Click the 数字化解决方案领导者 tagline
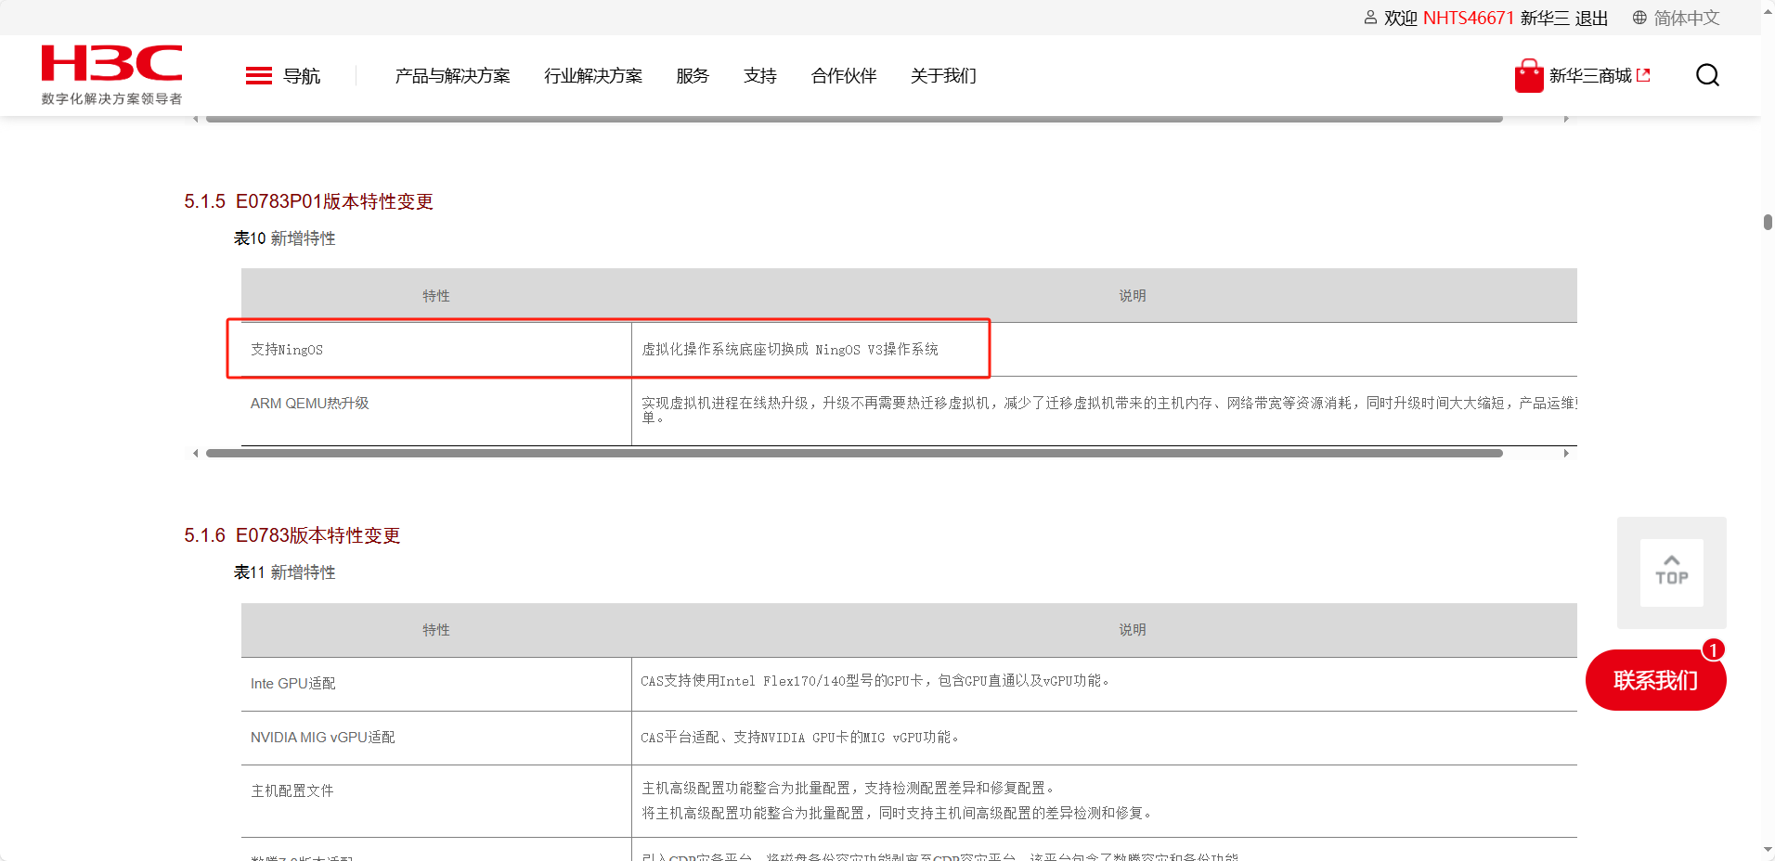Screen dimensions: 1775x861 pyautogui.click(x=111, y=98)
